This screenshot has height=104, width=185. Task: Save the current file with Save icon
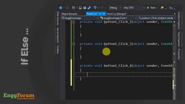[x=85, y=8]
